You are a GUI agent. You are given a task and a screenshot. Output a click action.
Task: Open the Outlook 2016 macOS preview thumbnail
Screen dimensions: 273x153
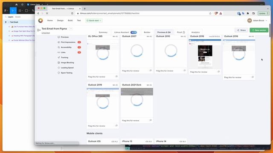tap(205, 54)
